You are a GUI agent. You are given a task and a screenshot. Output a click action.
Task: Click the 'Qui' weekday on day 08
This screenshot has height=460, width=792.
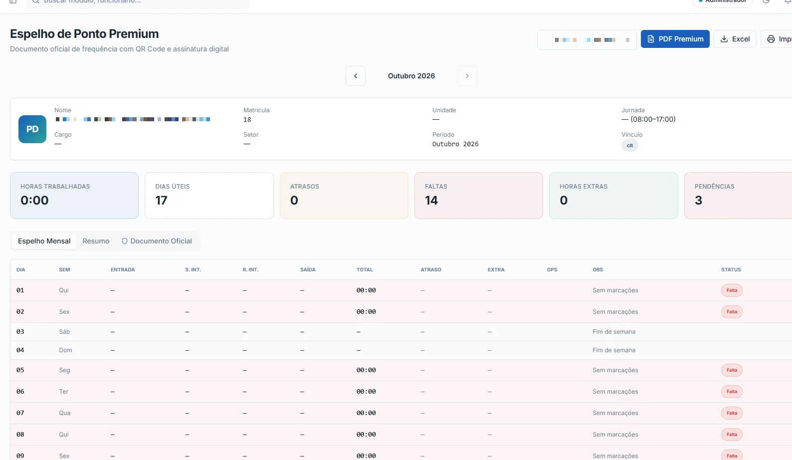pos(64,435)
